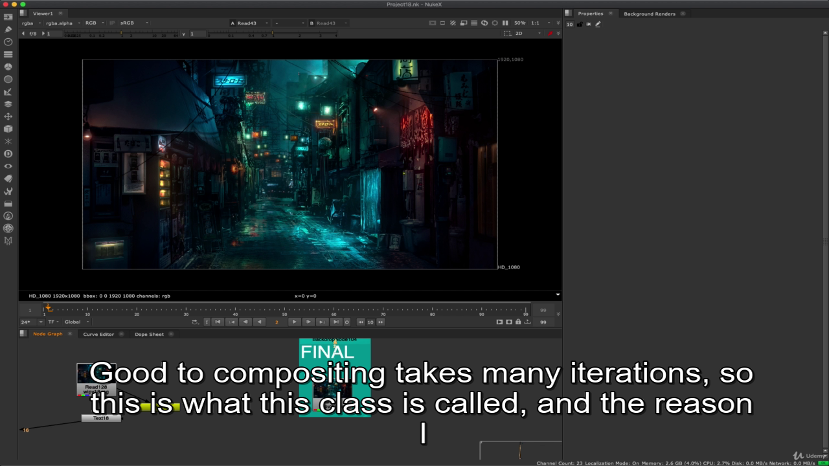The image size is (829, 466).
Task: Skip forward by 10 frames
Action: [x=380, y=322]
